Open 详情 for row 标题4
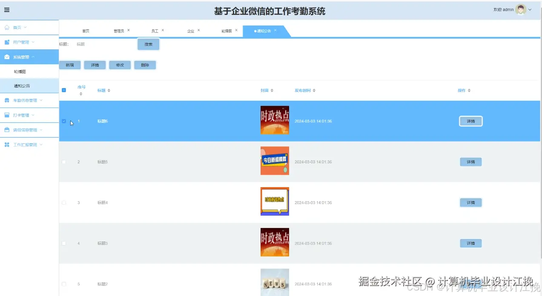The height and width of the screenshot is (296, 542). tap(470, 202)
